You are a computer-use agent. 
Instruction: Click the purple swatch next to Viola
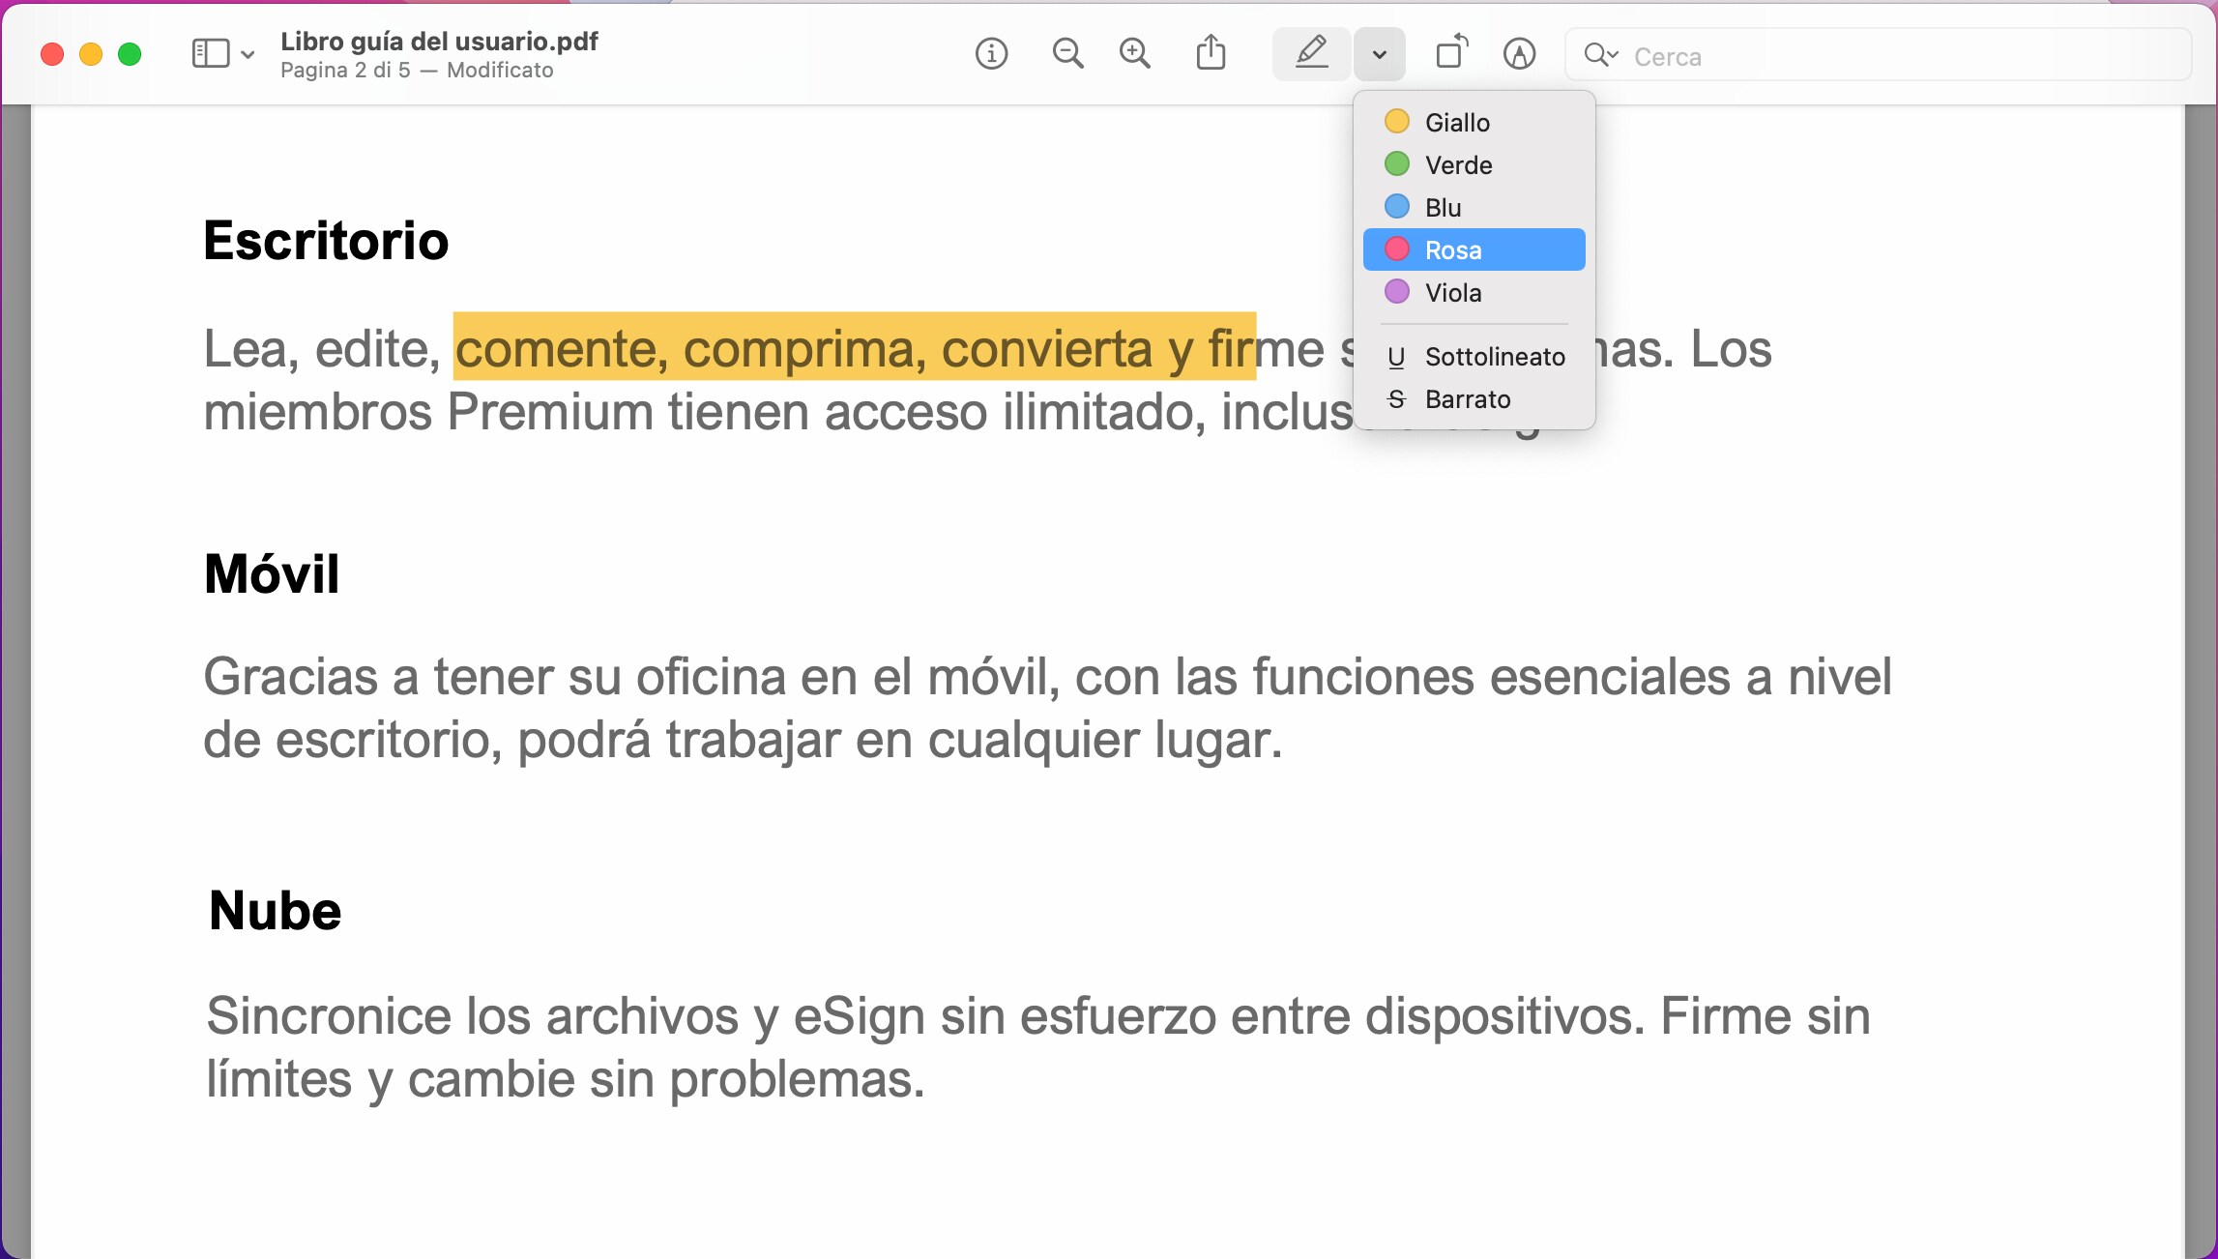point(1396,292)
